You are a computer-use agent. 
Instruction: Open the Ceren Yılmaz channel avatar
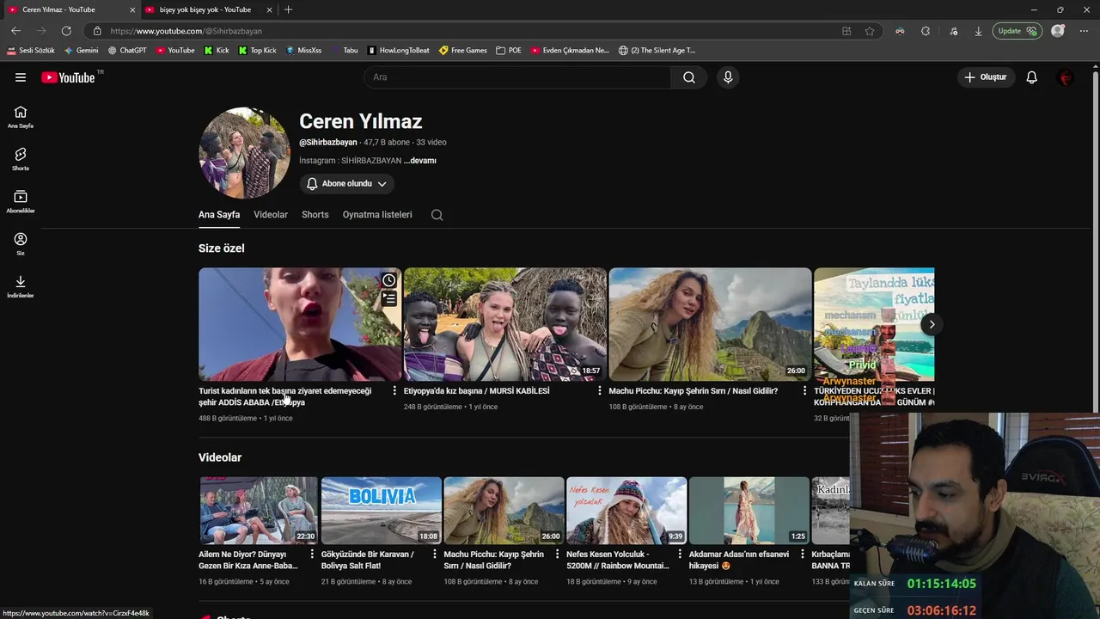(244, 153)
